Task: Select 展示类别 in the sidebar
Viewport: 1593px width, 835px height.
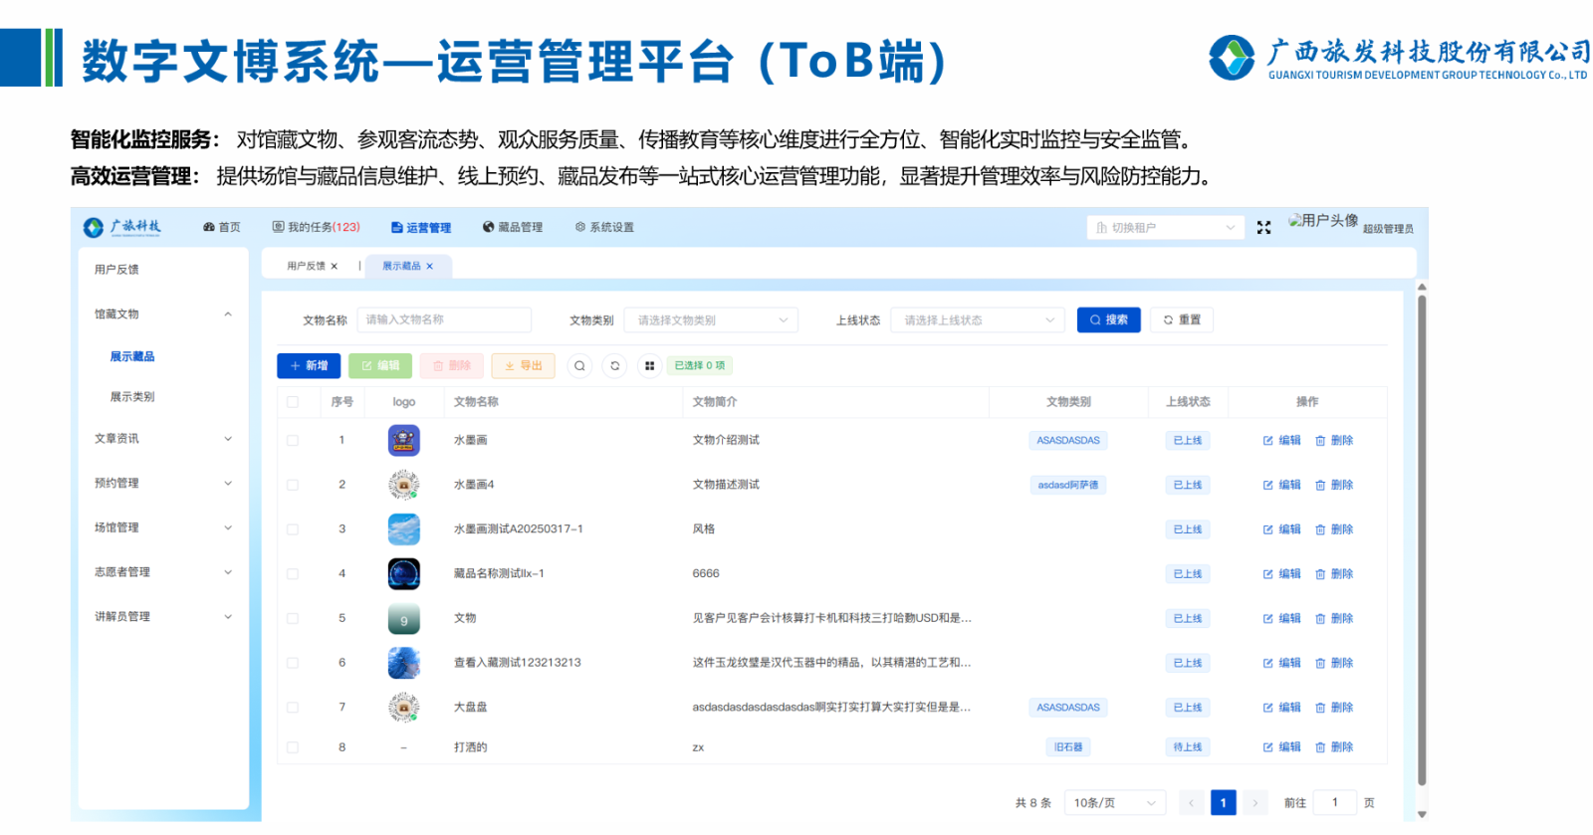Action: click(x=132, y=397)
